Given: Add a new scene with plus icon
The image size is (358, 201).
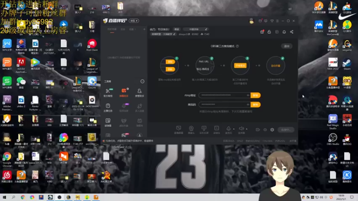Looking at the screenshot, I should coord(144,29).
